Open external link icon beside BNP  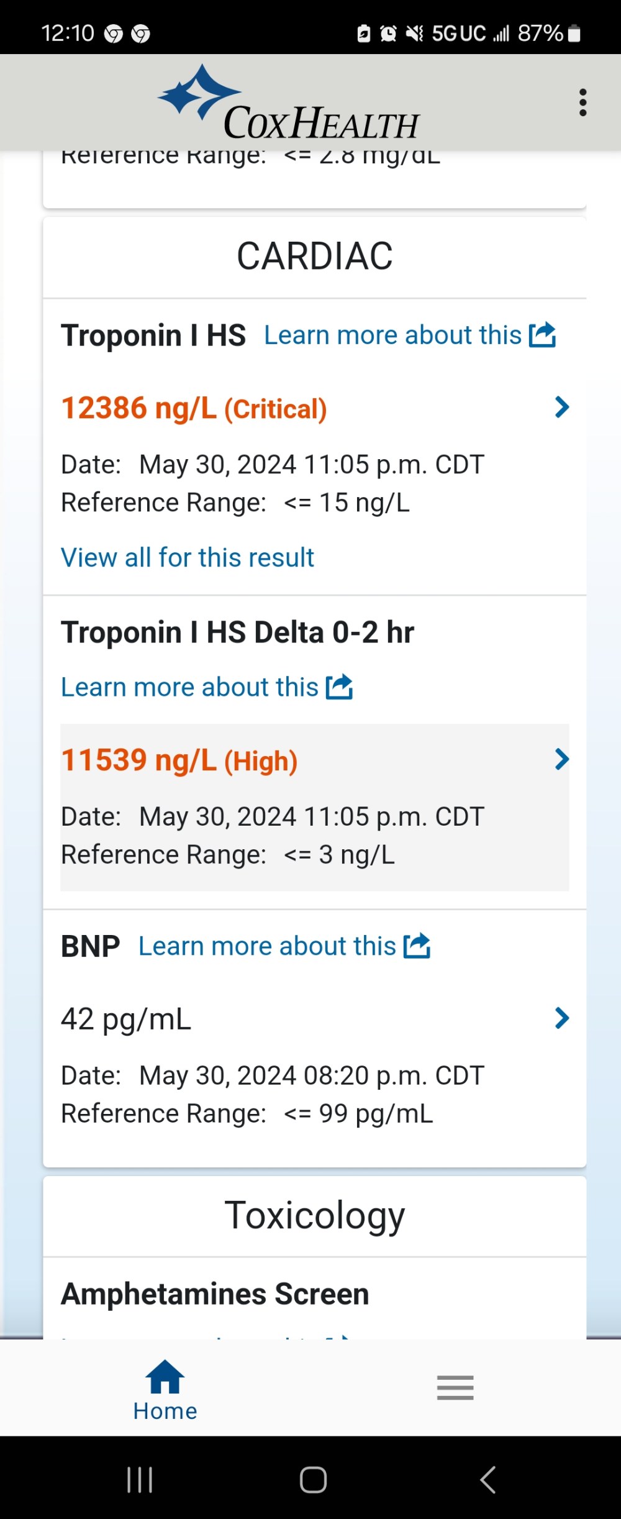417,946
